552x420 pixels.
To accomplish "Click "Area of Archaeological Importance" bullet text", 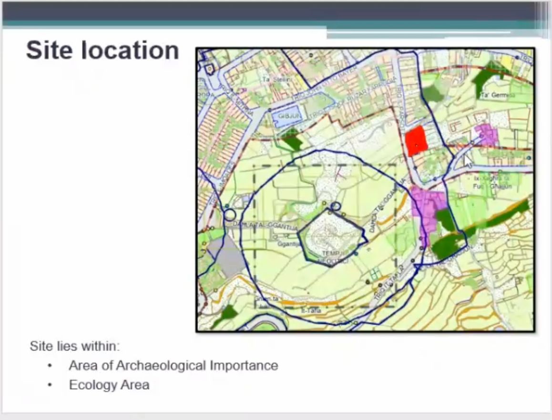I will (173, 366).
